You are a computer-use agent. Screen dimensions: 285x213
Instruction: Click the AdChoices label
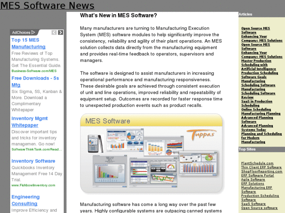click(x=21, y=32)
